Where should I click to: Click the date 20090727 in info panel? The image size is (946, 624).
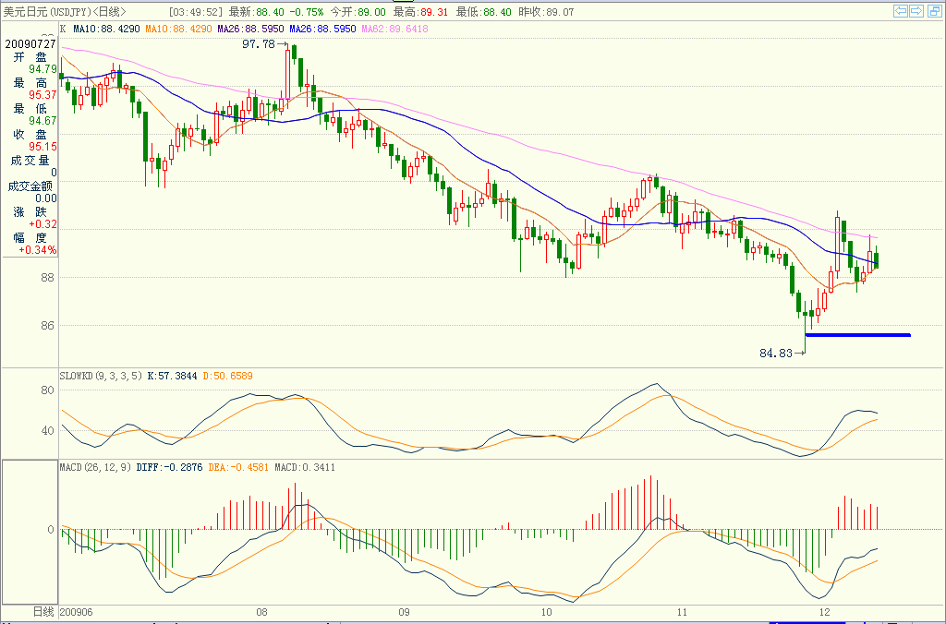30,43
